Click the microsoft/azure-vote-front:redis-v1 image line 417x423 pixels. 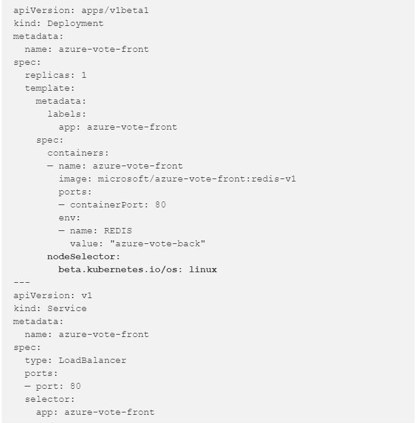(x=177, y=179)
